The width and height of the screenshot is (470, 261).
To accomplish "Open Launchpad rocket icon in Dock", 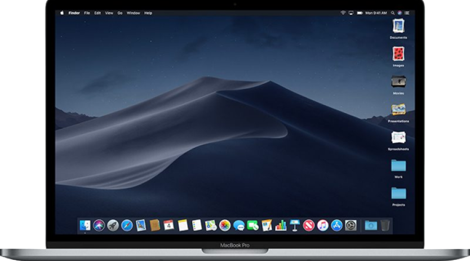I will [113, 225].
